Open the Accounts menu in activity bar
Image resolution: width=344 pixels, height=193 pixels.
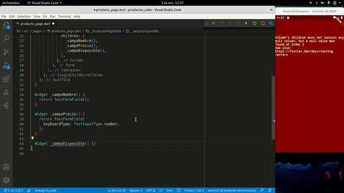pos(6,167)
